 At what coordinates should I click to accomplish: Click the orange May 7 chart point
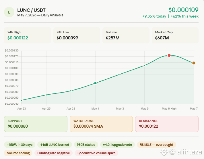(x=194, y=63)
